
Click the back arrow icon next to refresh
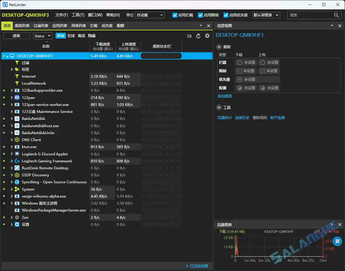[x=189, y=36]
